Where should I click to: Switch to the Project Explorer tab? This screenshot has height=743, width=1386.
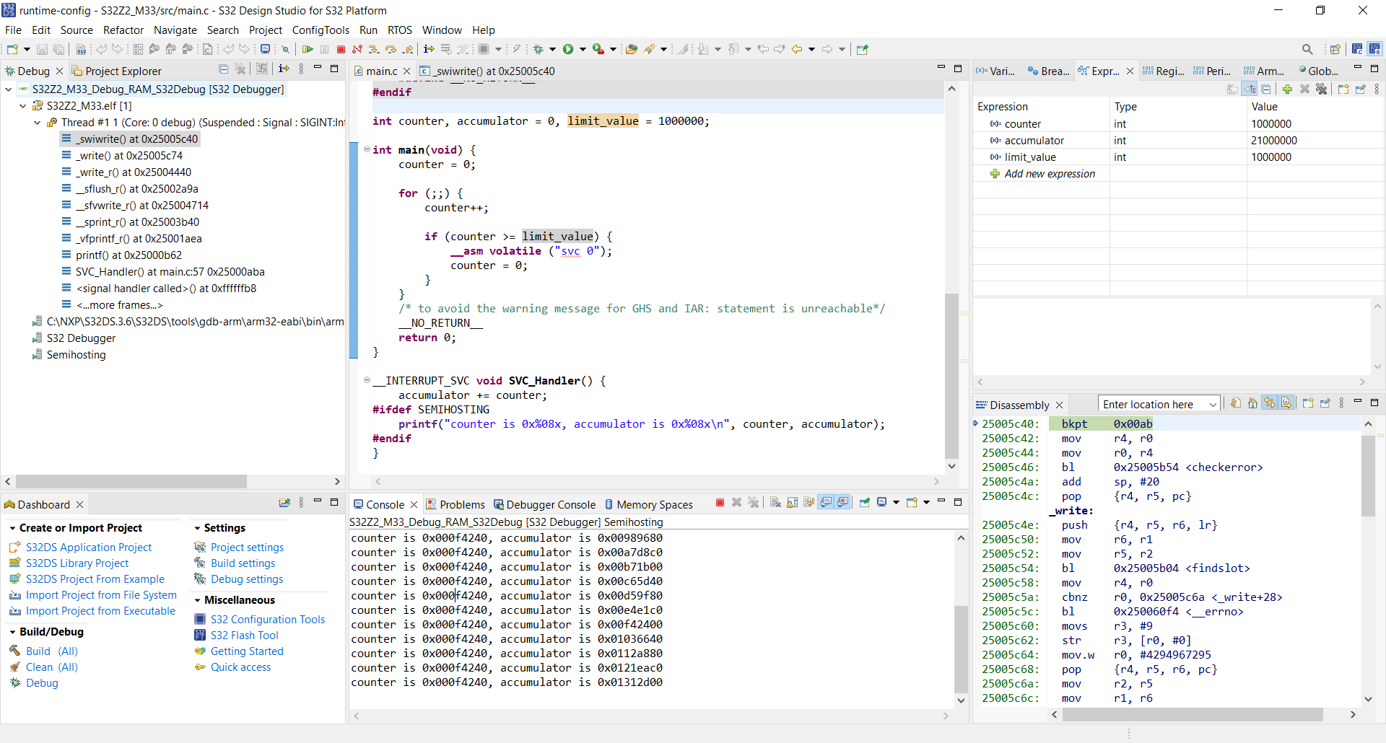click(x=116, y=71)
